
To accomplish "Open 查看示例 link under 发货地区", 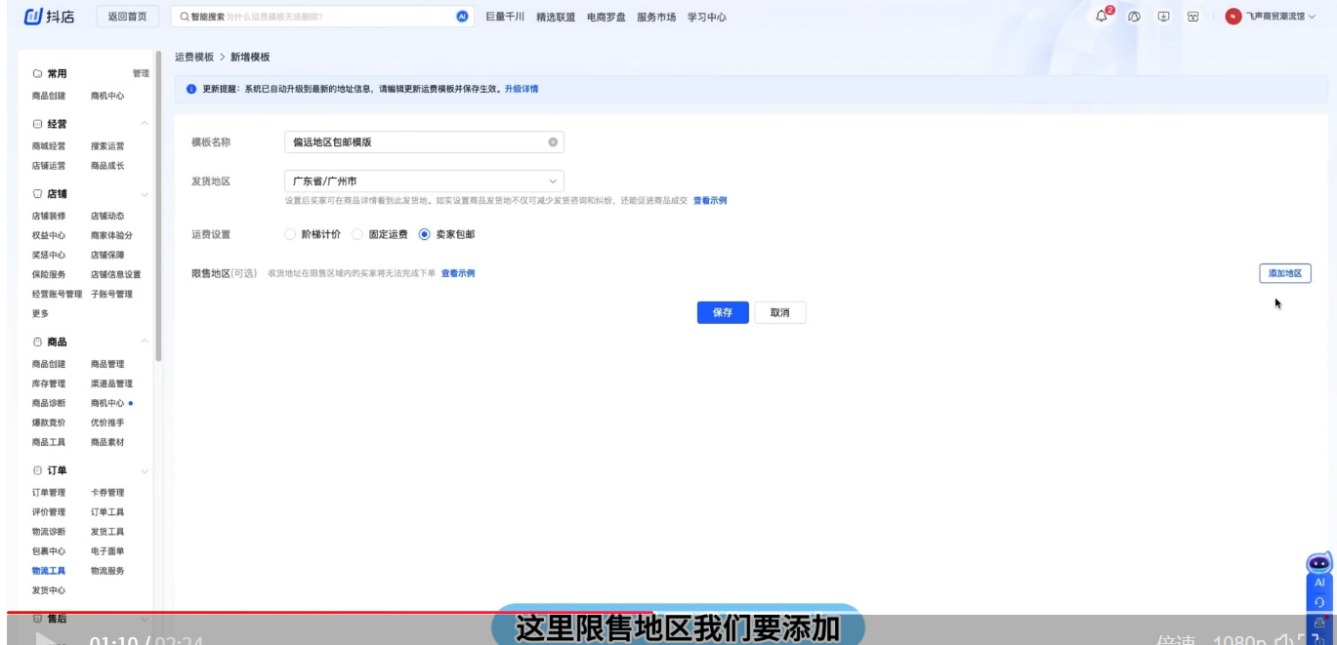I will coord(710,201).
